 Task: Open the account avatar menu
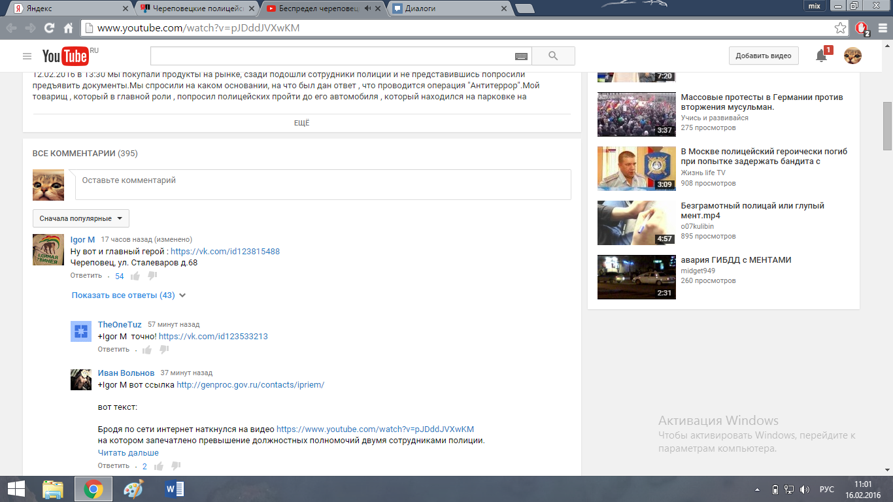pyautogui.click(x=852, y=56)
